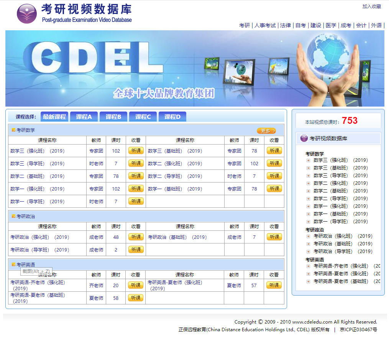
Task: Click the bullet icon for sidebar 考研政治（基础班）
Action: pyautogui.click(x=308, y=244)
